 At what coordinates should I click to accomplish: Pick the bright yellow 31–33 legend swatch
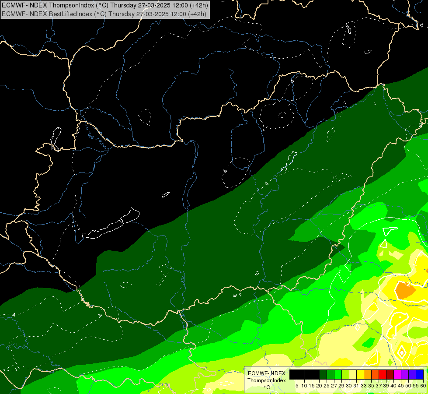[360, 374]
